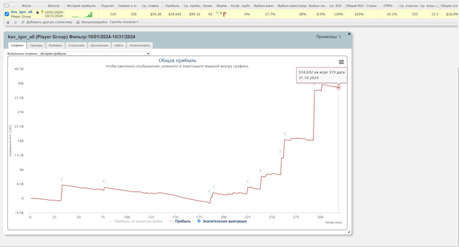The height and width of the screenshot is (247, 459).
Task: Open the 'Статистика' tab
Action: pyautogui.click(x=76, y=45)
